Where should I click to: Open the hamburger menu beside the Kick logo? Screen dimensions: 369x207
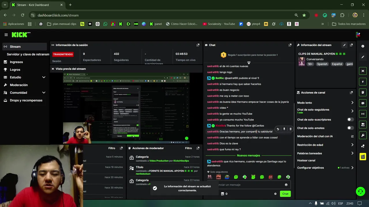pyautogui.click(x=6, y=35)
